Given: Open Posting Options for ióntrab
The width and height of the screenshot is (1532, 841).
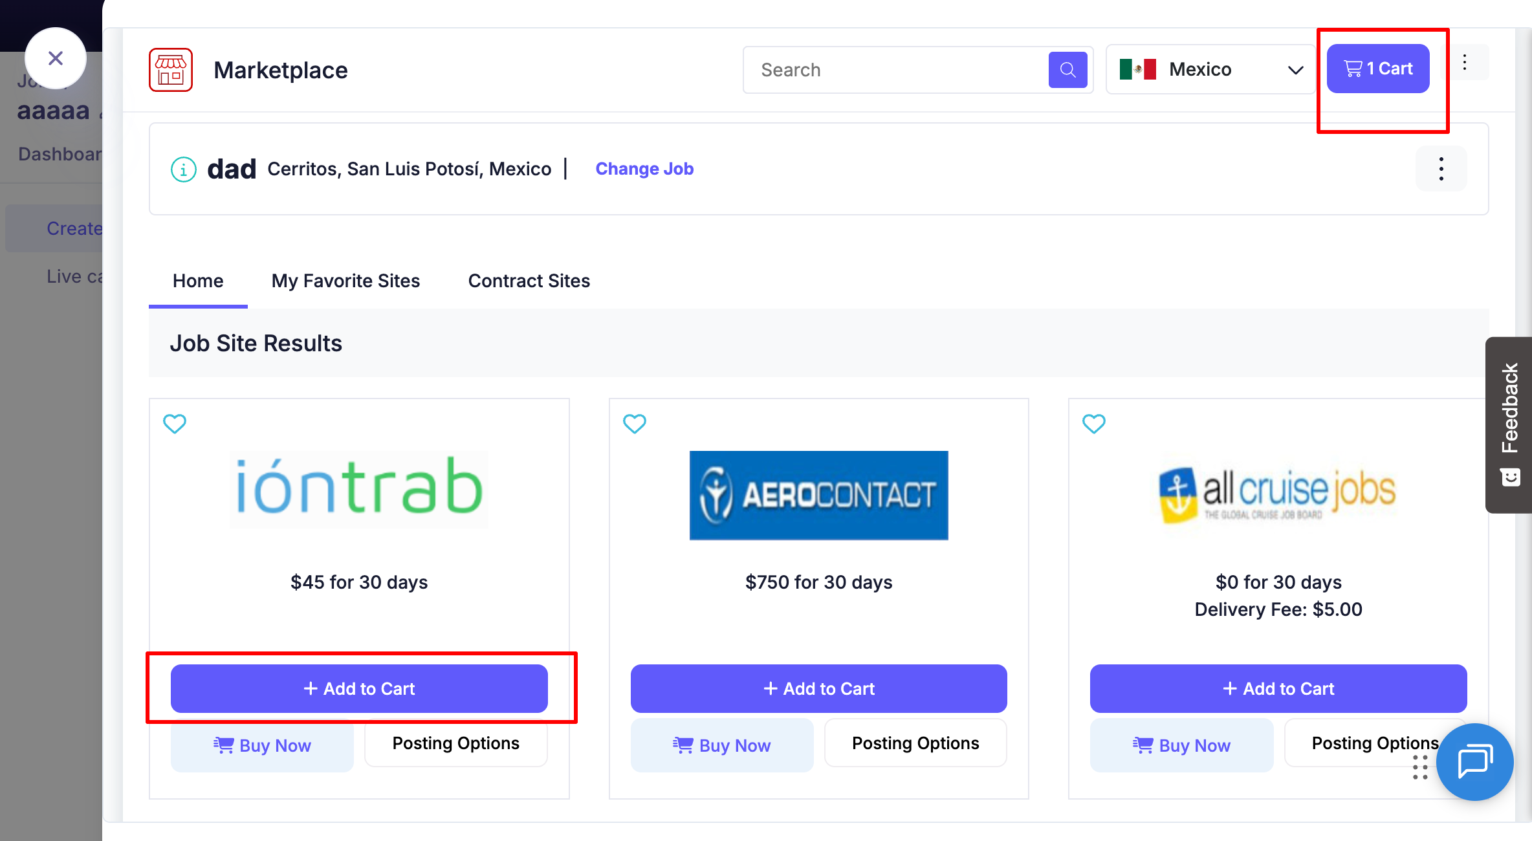Looking at the screenshot, I should pos(456,743).
